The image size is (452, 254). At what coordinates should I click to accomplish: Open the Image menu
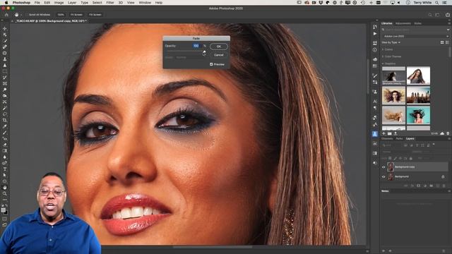(x=59, y=3)
